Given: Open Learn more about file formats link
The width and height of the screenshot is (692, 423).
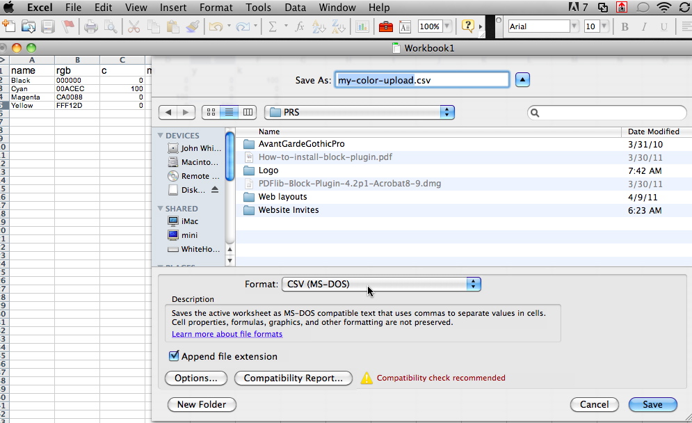Looking at the screenshot, I should click(227, 334).
